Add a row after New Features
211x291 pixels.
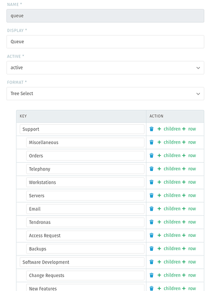pyautogui.click(x=189, y=288)
